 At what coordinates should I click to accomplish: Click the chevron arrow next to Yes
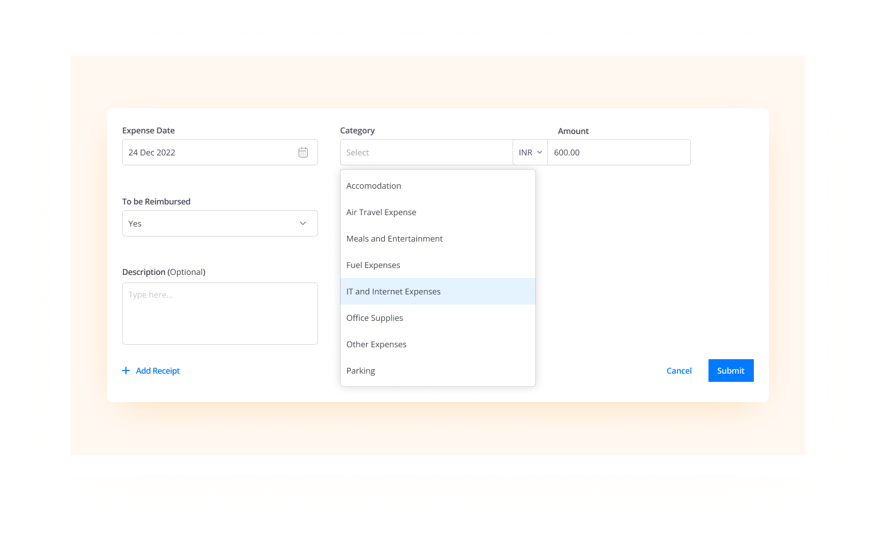pos(303,223)
